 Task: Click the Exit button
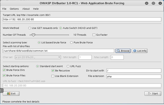pyautogui.click(x=11, y=94)
